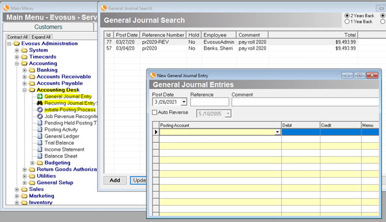The height and width of the screenshot is (222, 386).
Task: Click the Comment input field
Action: [305, 102]
